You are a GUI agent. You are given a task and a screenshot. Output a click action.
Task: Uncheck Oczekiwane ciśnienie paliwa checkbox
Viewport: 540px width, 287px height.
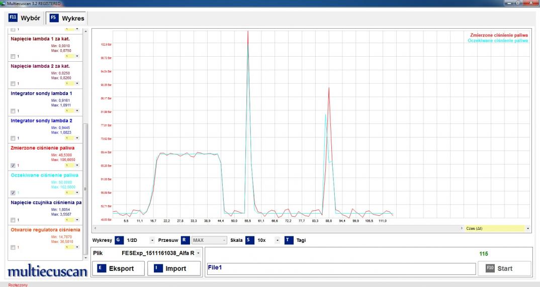pyautogui.click(x=13, y=192)
